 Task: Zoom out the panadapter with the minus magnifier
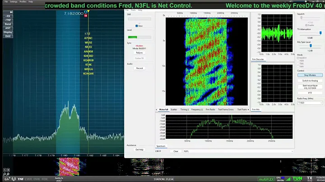pos(5,174)
